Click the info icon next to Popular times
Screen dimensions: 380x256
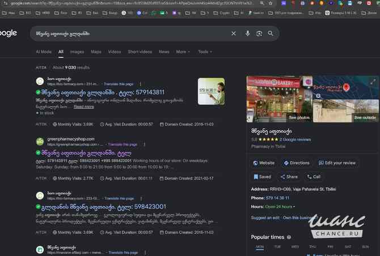(x=289, y=237)
